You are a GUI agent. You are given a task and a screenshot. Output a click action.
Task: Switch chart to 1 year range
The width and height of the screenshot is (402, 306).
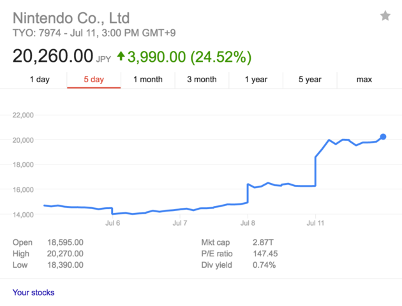[x=256, y=80]
